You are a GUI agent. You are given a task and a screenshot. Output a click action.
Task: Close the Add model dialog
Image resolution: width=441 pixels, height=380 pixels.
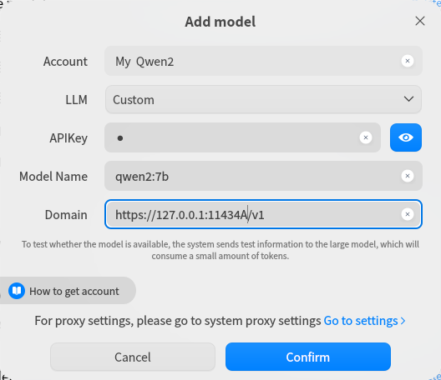(x=420, y=21)
